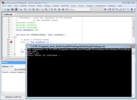Image resolution: width=137 pixels, height=100 pixels.
Task: Click the Windows (CR+LF) status bar entry
Action: 13,97
